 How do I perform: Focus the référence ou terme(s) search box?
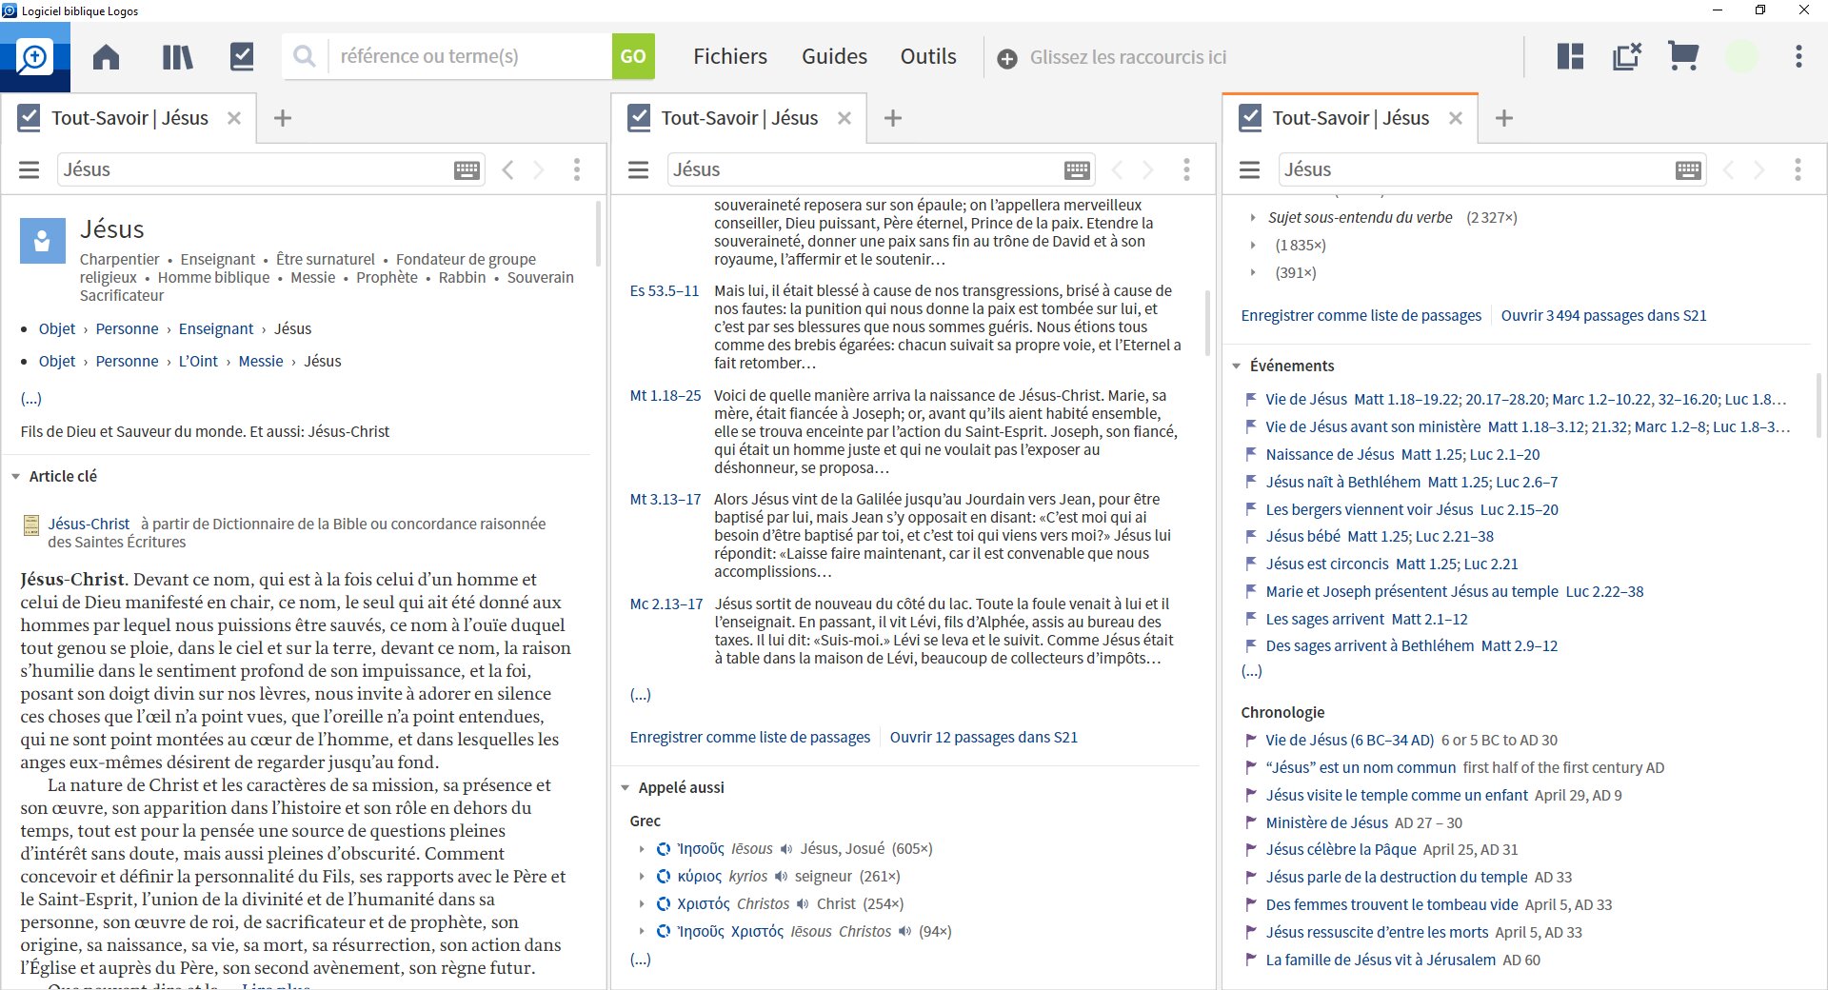click(469, 56)
